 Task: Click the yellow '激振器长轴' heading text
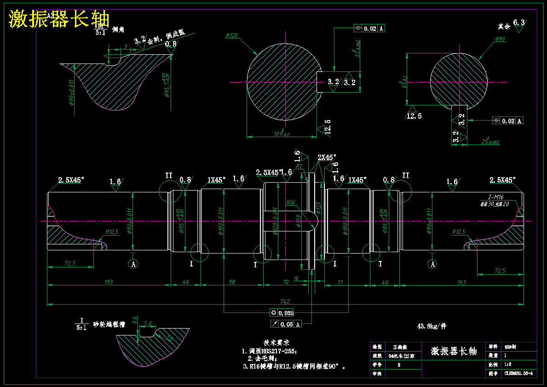pyautogui.click(x=59, y=19)
